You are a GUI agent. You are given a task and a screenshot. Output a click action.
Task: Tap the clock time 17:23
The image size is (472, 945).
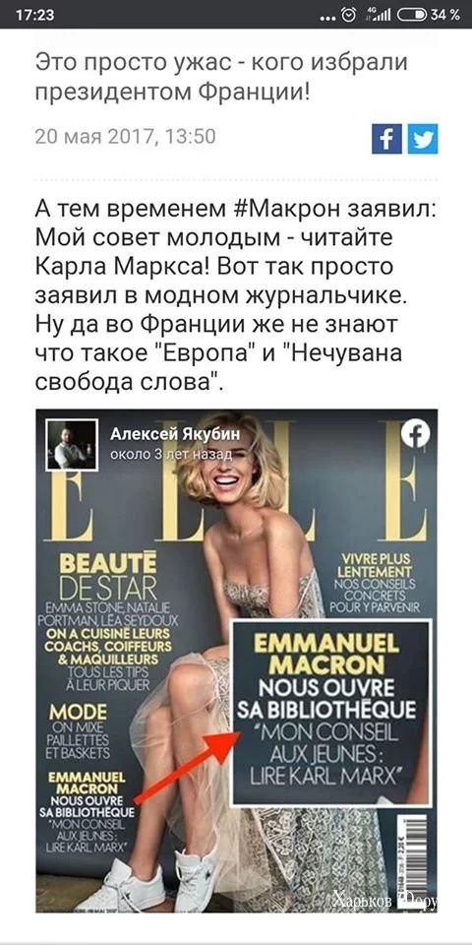point(33,16)
